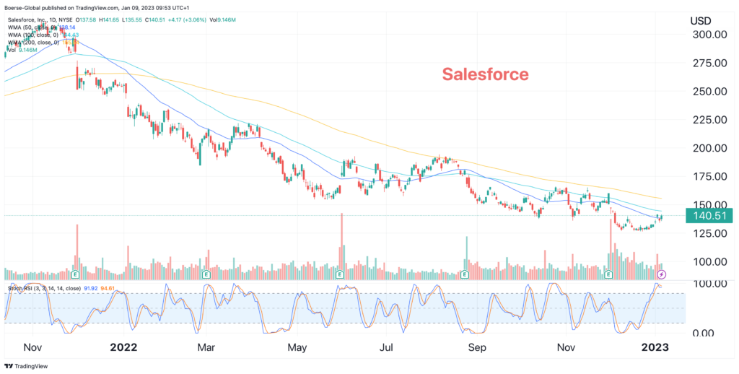Screen dimensions: 739x374
Task: Click the Salesforce, Inc., 1D, NYSE symbol legend
Action: click(39, 19)
